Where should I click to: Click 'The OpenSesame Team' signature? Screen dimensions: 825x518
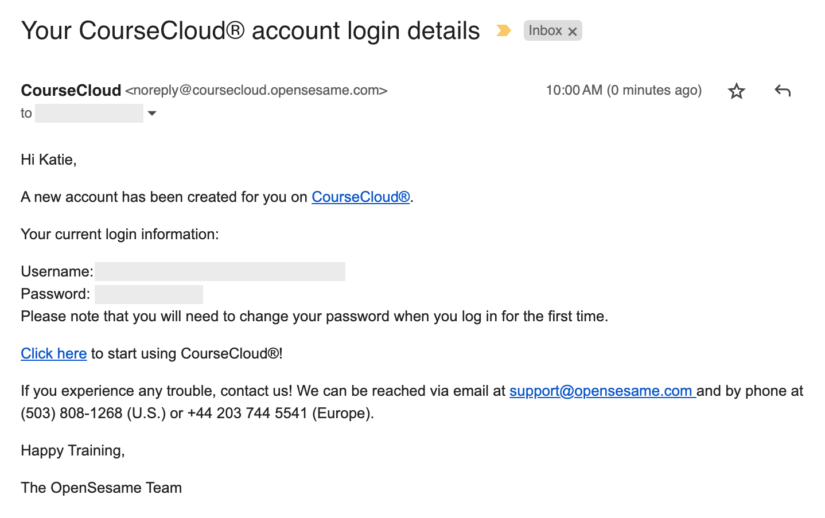pyautogui.click(x=102, y=488)
